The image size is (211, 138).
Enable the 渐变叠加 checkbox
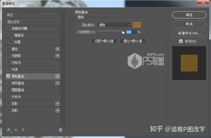tap(8, 83)
